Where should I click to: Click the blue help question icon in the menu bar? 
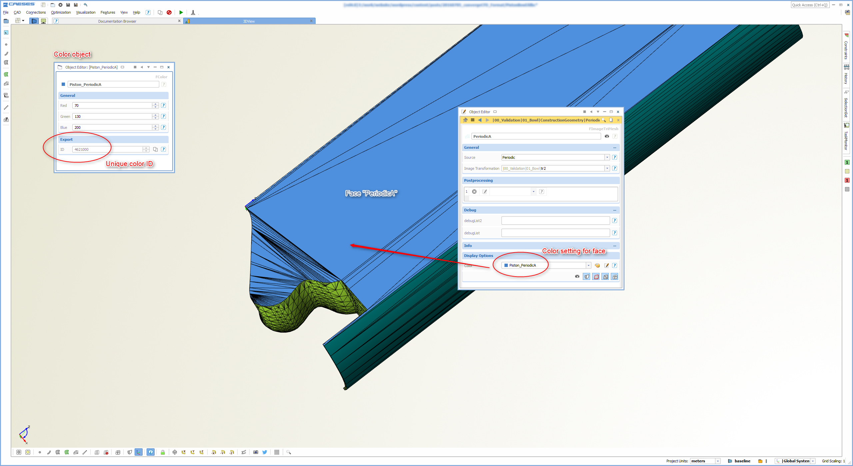tap(148, 13)
